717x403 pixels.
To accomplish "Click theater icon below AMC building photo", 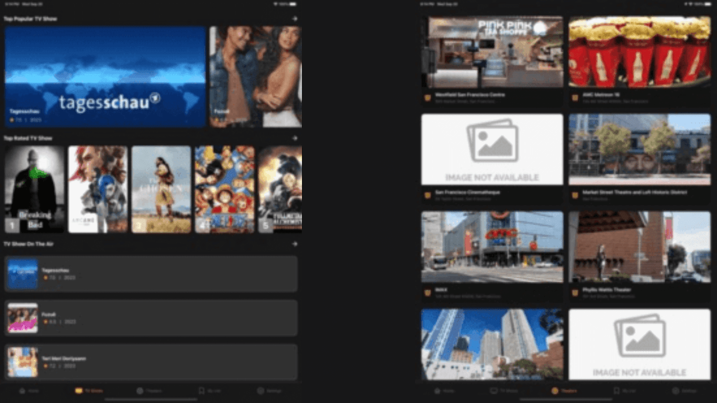I will pos(428,293).
